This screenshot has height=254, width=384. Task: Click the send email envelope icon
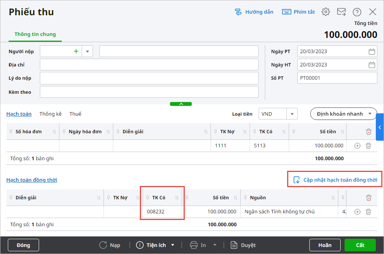pos(341,12)
